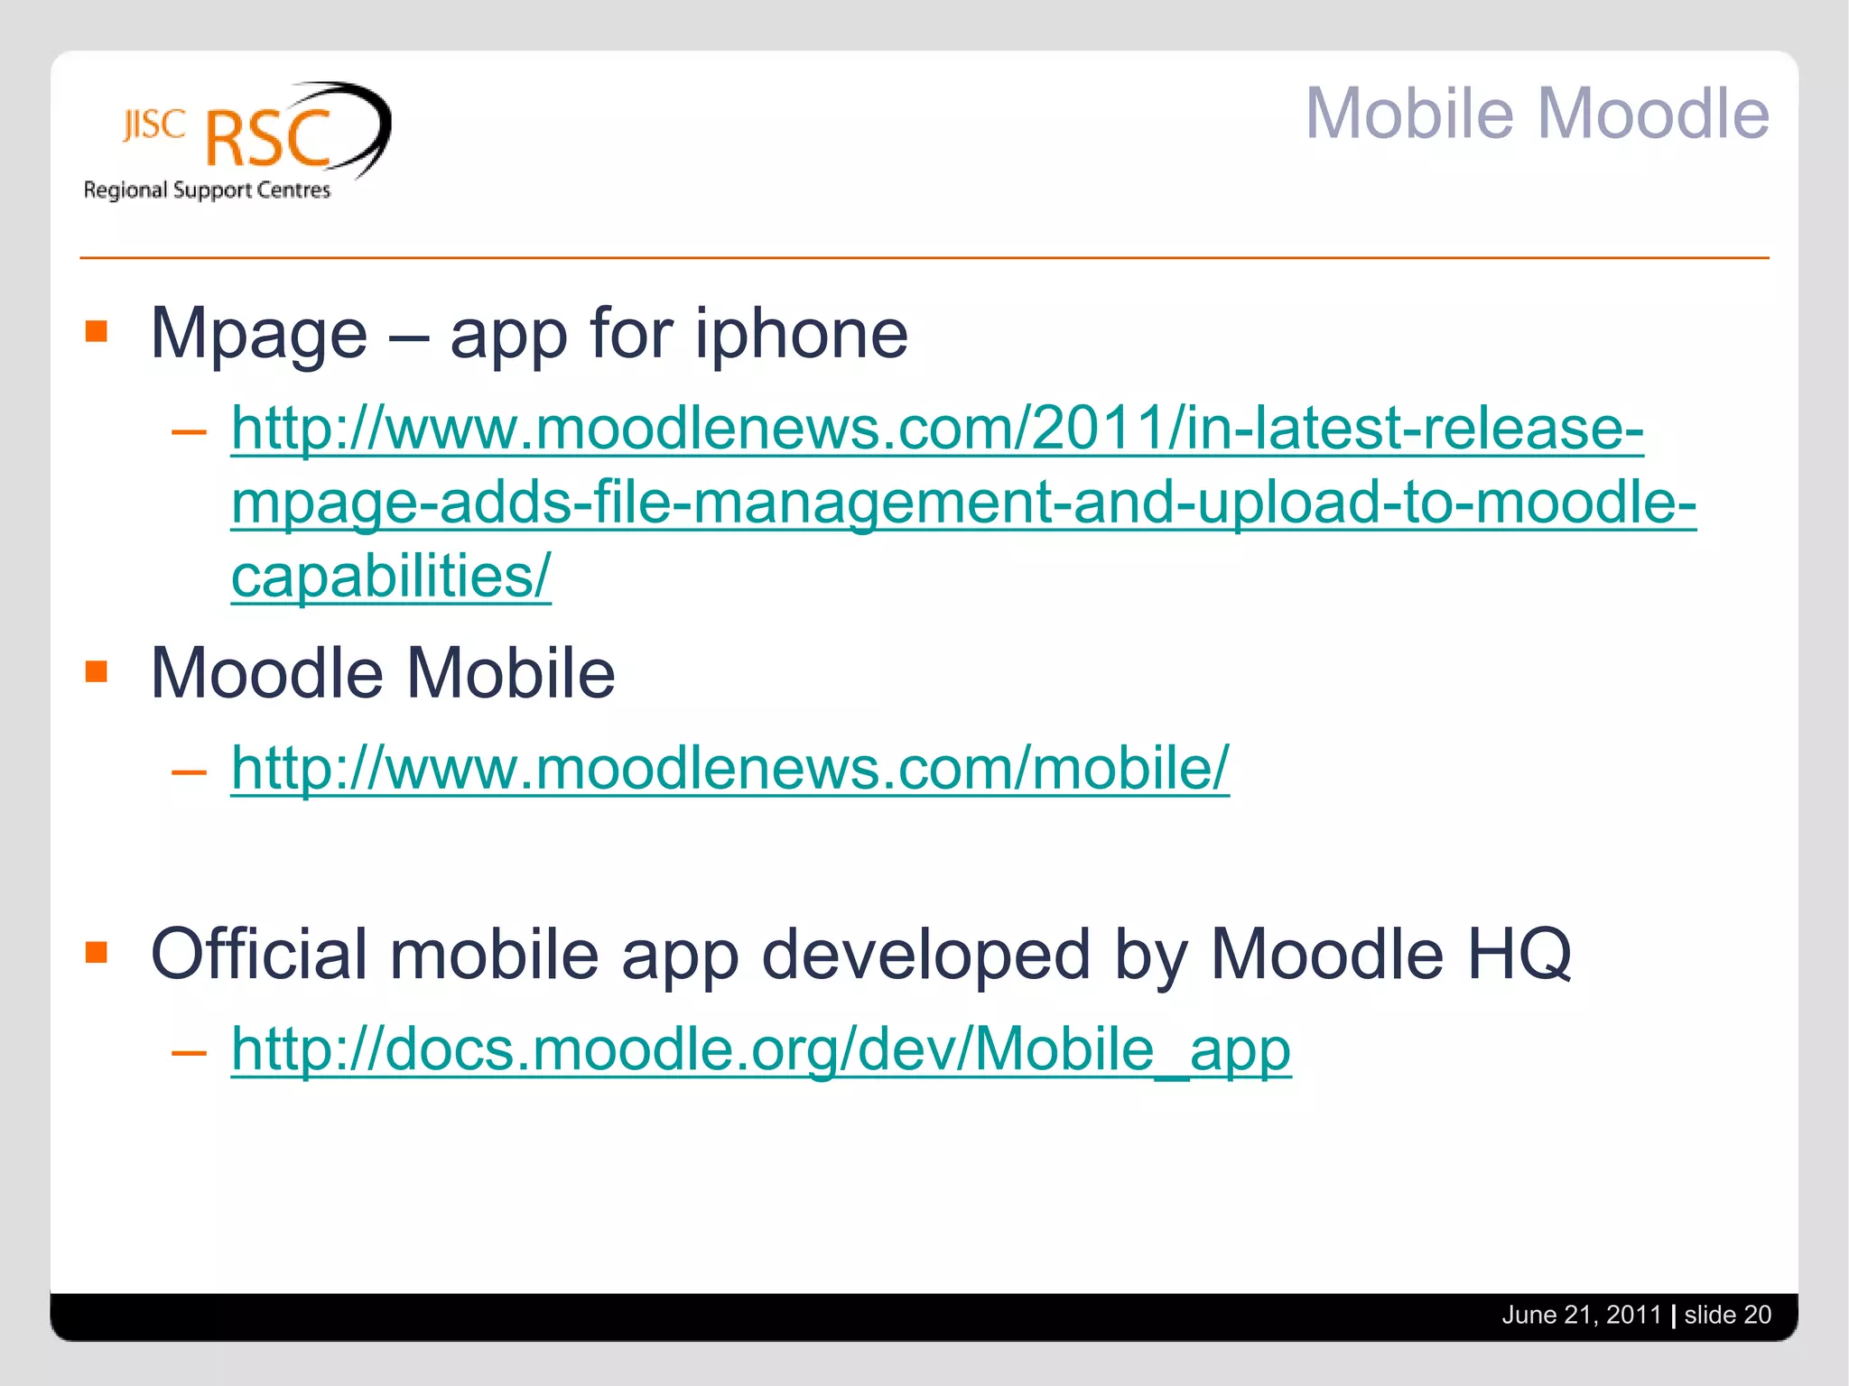Viewport: 1849px width, 1386px height.
Task: Open the moodlenews Mpage release article link
Action: 963,501
